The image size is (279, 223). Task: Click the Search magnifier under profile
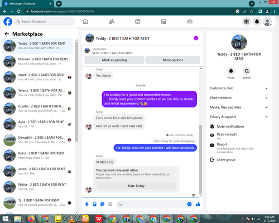[247, 71]
